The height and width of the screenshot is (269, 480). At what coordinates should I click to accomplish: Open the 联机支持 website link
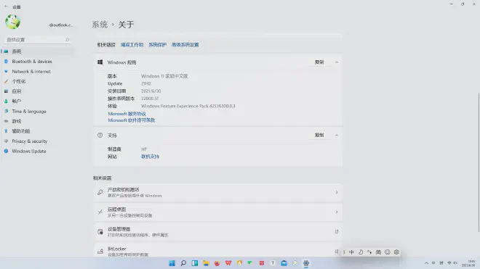pyautogui.click(x=150, y=157)
